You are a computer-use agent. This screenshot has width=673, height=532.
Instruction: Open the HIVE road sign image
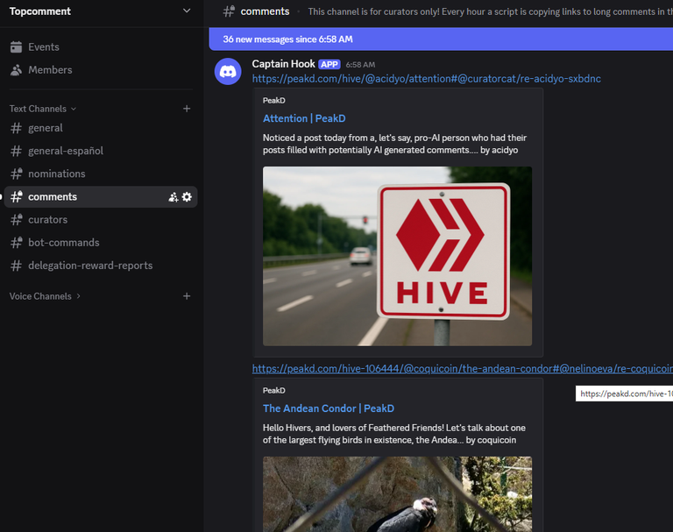coord(397,256)
